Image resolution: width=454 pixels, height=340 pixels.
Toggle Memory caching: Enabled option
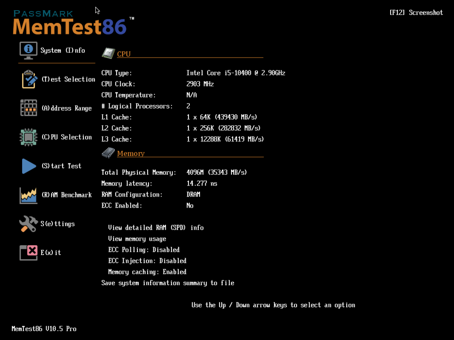147,272
